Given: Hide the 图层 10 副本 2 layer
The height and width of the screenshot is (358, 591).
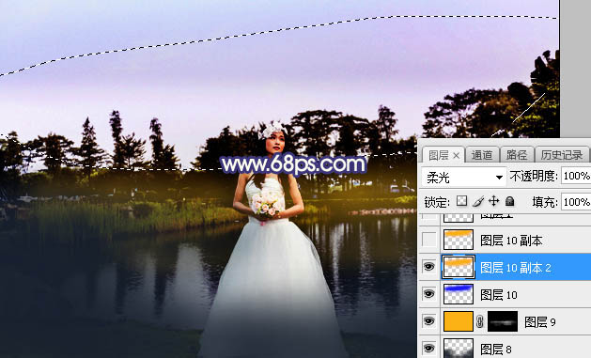Looking at the screenshot, I should [429, 267].
